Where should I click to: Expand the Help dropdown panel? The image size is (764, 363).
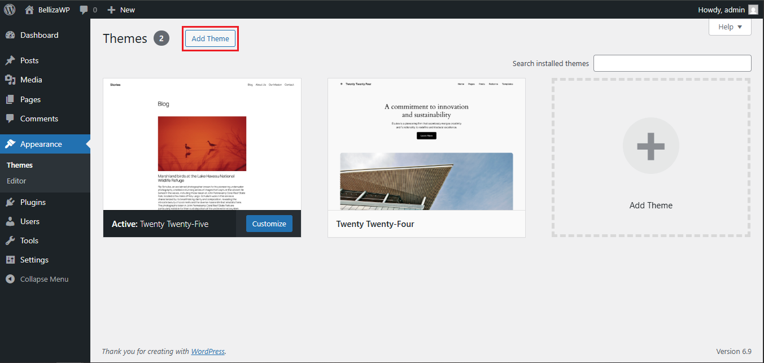click(730, 27)
